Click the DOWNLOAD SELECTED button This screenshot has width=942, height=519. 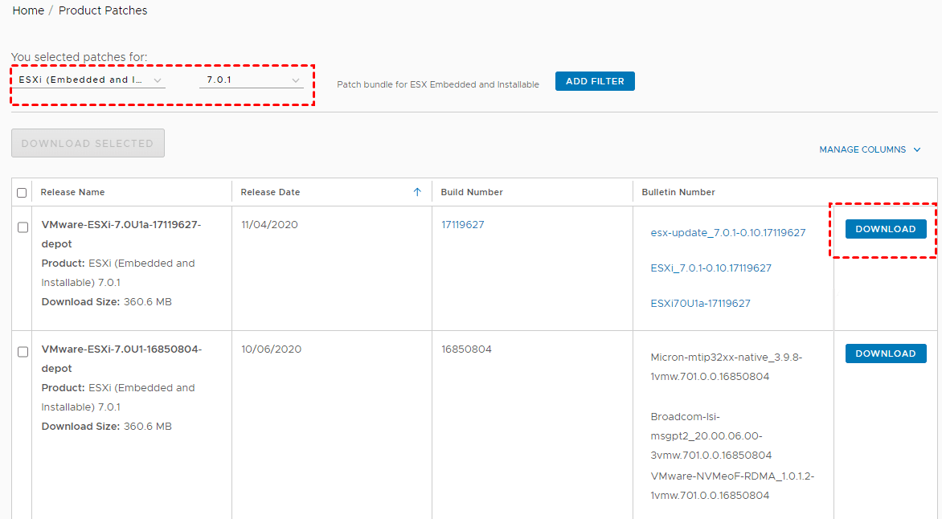pyautogui.click(x=88, y=143)
